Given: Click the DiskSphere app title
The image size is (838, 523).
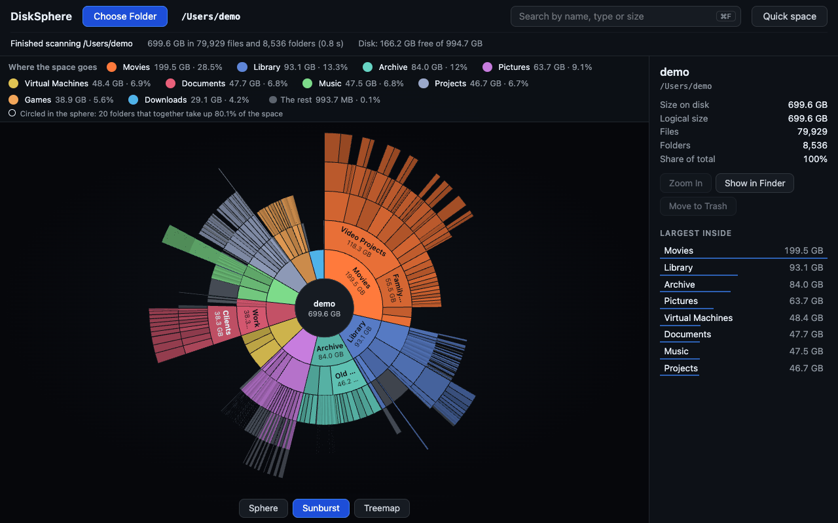Looking at the screenshot, I should pos(41,16).
